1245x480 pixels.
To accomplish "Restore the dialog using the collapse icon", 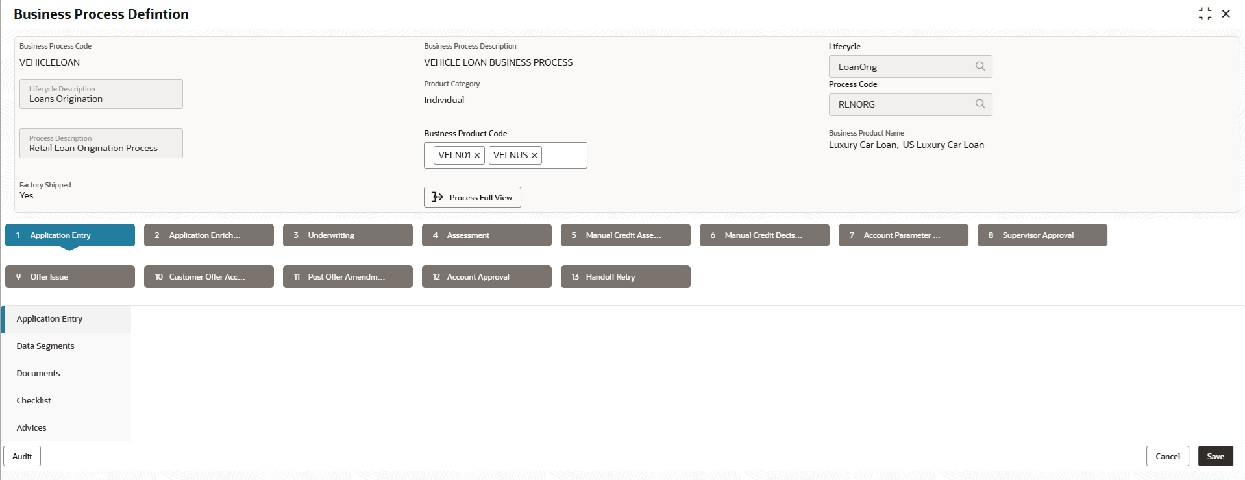I will pos(1205,14).
